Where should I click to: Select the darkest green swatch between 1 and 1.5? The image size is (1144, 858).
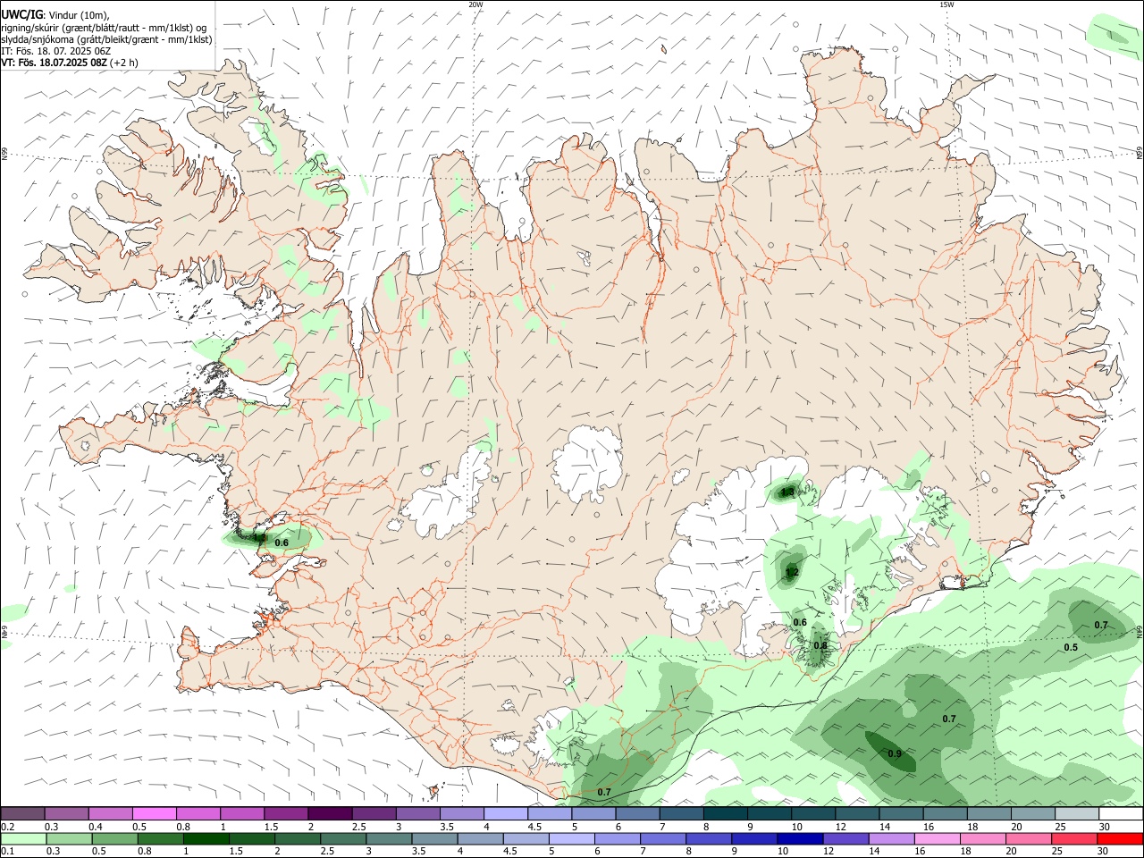click(206, 838)
